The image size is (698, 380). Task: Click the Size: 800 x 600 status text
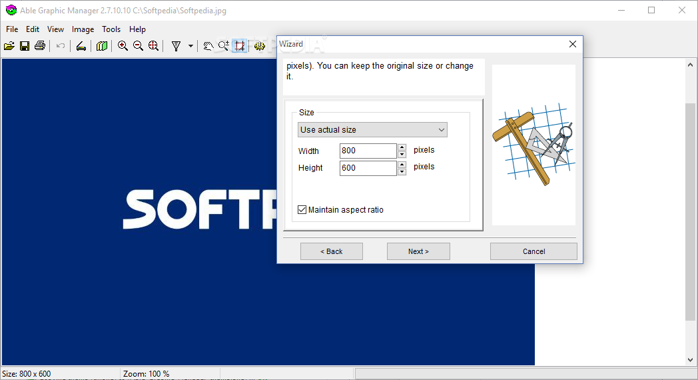point(26,374)
